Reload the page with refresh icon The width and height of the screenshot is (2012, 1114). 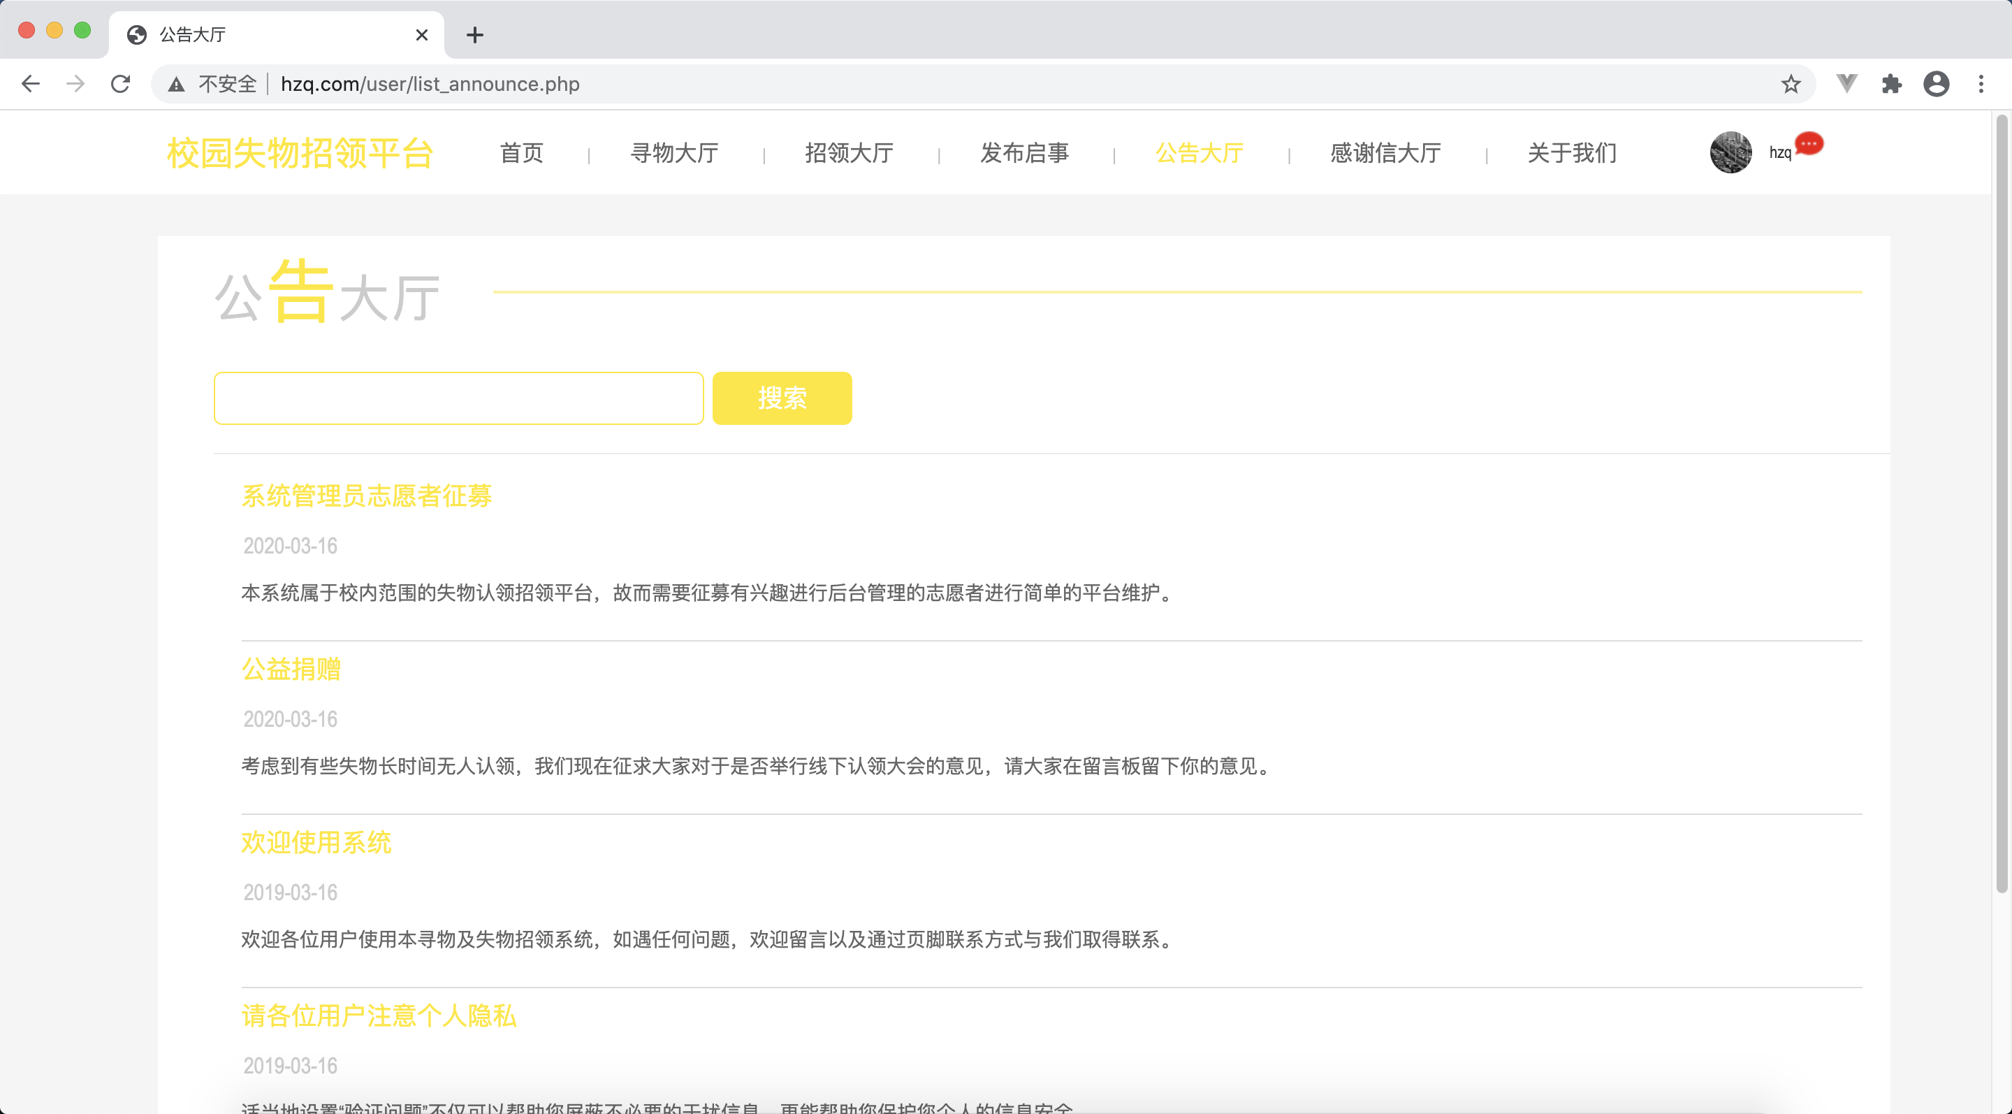pos(120,84)
